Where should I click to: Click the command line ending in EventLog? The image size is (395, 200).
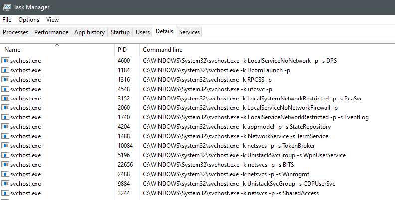click(256, 117)
